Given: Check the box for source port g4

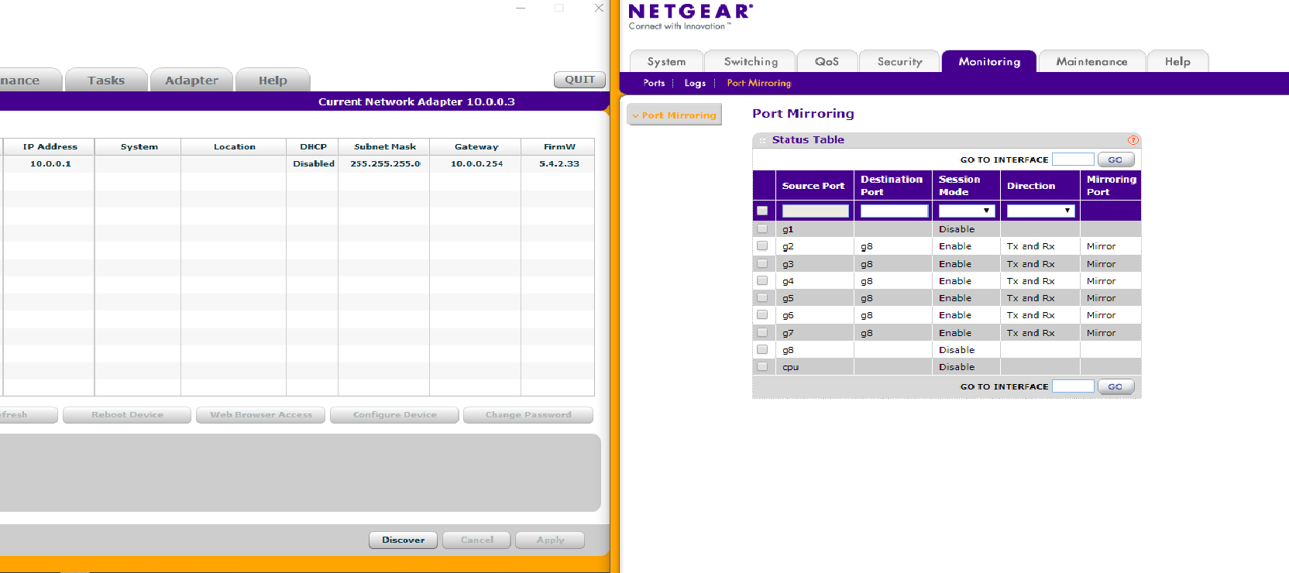Looking at the screenshot, I should coord(762,281).
